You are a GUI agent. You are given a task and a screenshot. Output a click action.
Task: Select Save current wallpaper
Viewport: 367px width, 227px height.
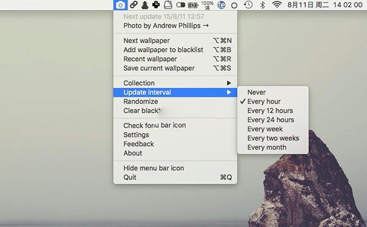[x=176, y=68]
